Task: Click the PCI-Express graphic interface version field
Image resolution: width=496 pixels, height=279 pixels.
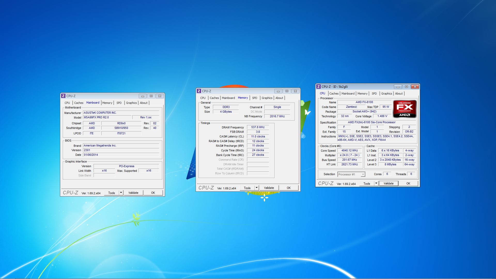Action: click(x=126, y=166)
